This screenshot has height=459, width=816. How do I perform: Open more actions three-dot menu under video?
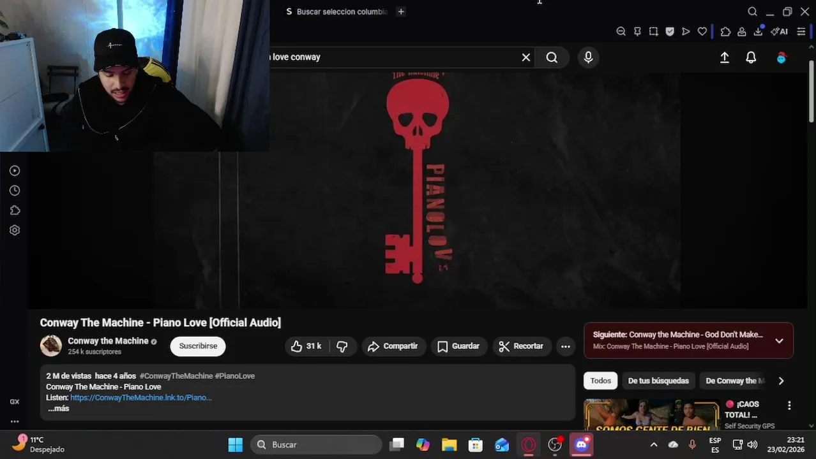pyautogui.click(x=565, y=346)
